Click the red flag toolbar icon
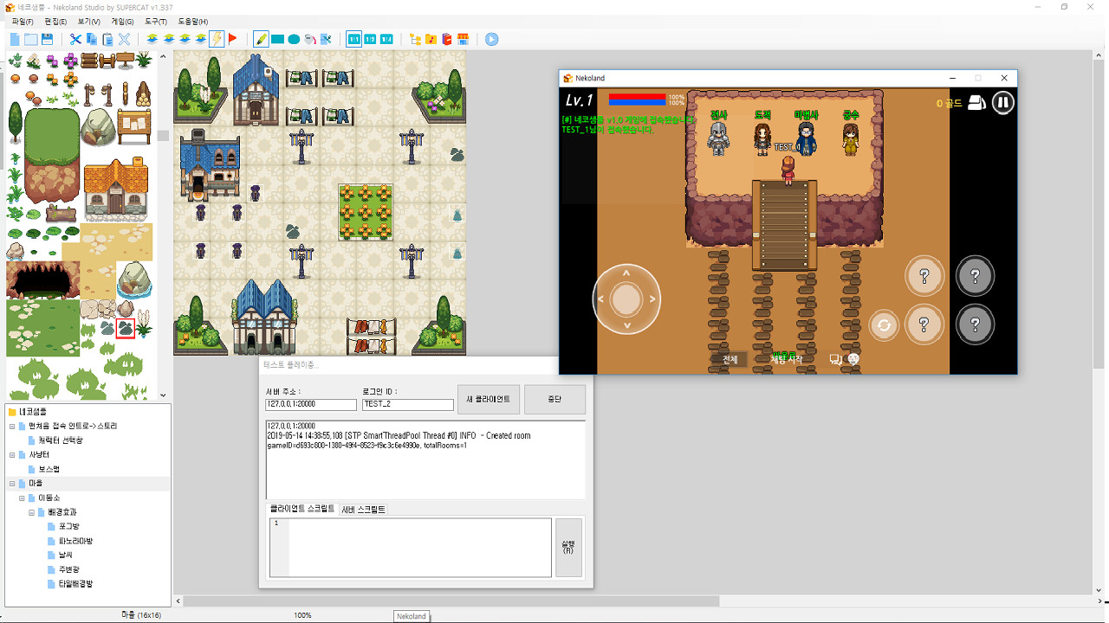 coord(232,39)
